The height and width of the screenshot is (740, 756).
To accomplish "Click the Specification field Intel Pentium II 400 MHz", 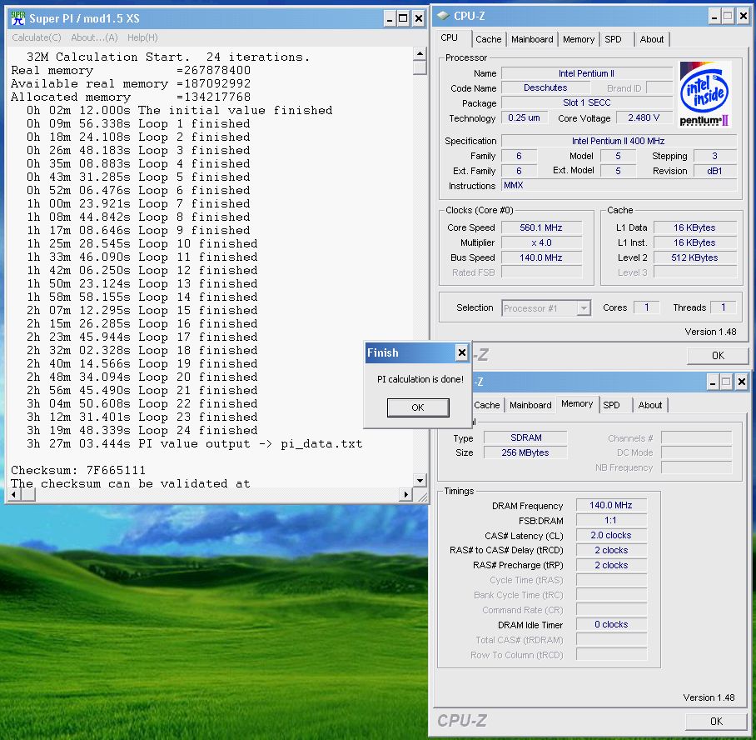I will click(x=619, y=141).
